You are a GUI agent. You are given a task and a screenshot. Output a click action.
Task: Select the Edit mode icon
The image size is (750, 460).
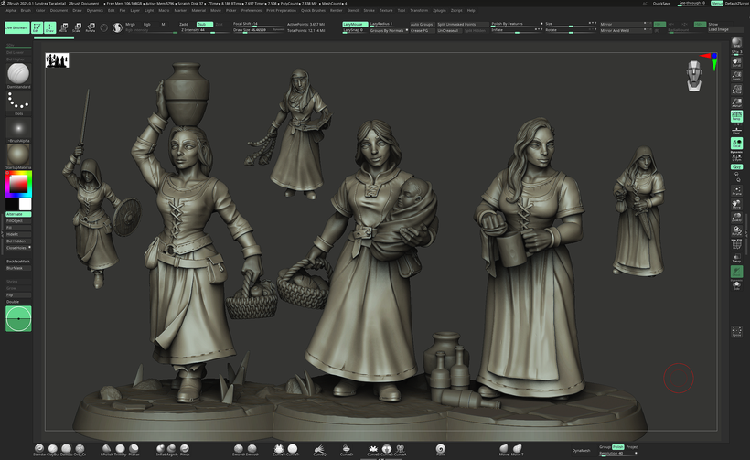pyautogui.click(x=37, y=27)
